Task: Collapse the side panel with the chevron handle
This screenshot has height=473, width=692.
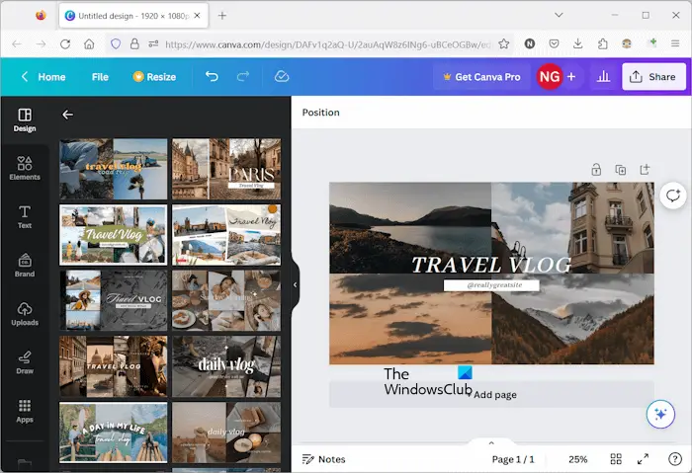Action: [x=295, y=284]
